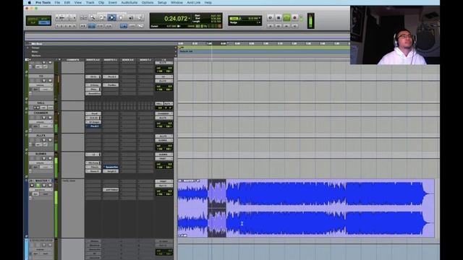The width and height of the screenshot is (463, 260).
Task: Mute the MASTER 1 track
Action: pyautogui.click(x=50, y=185)
